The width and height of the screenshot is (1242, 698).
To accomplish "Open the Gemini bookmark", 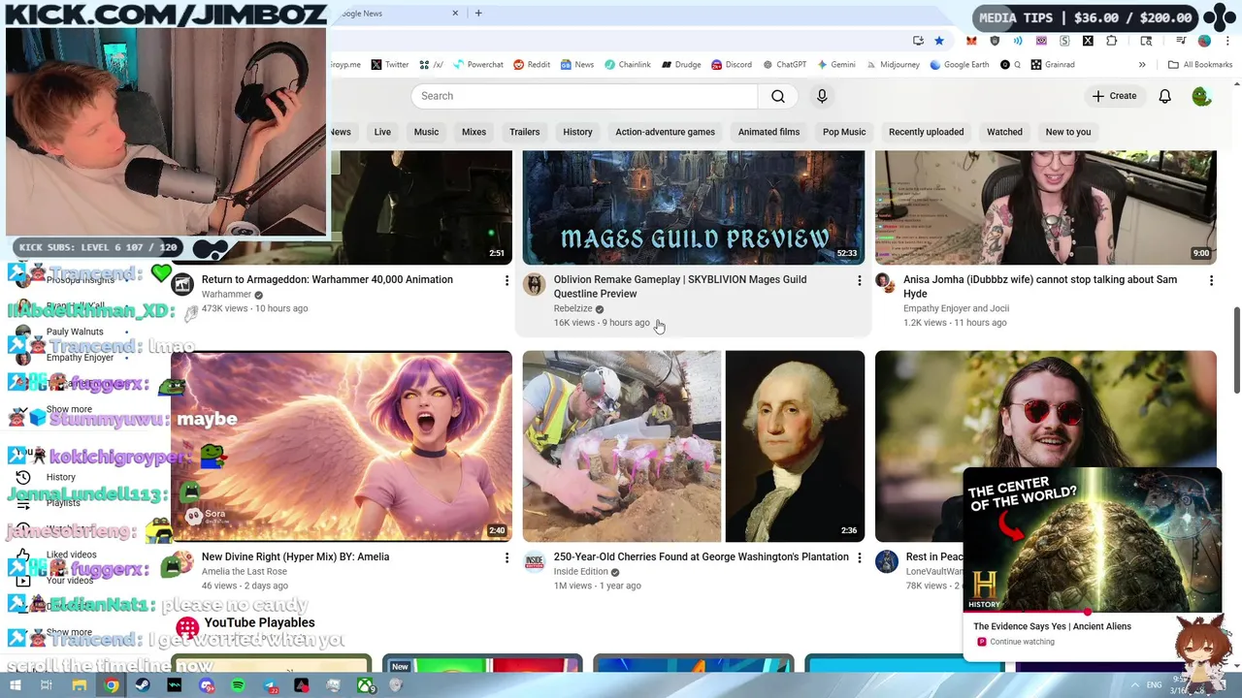I will pyautogui.click(x=835, y=65).
